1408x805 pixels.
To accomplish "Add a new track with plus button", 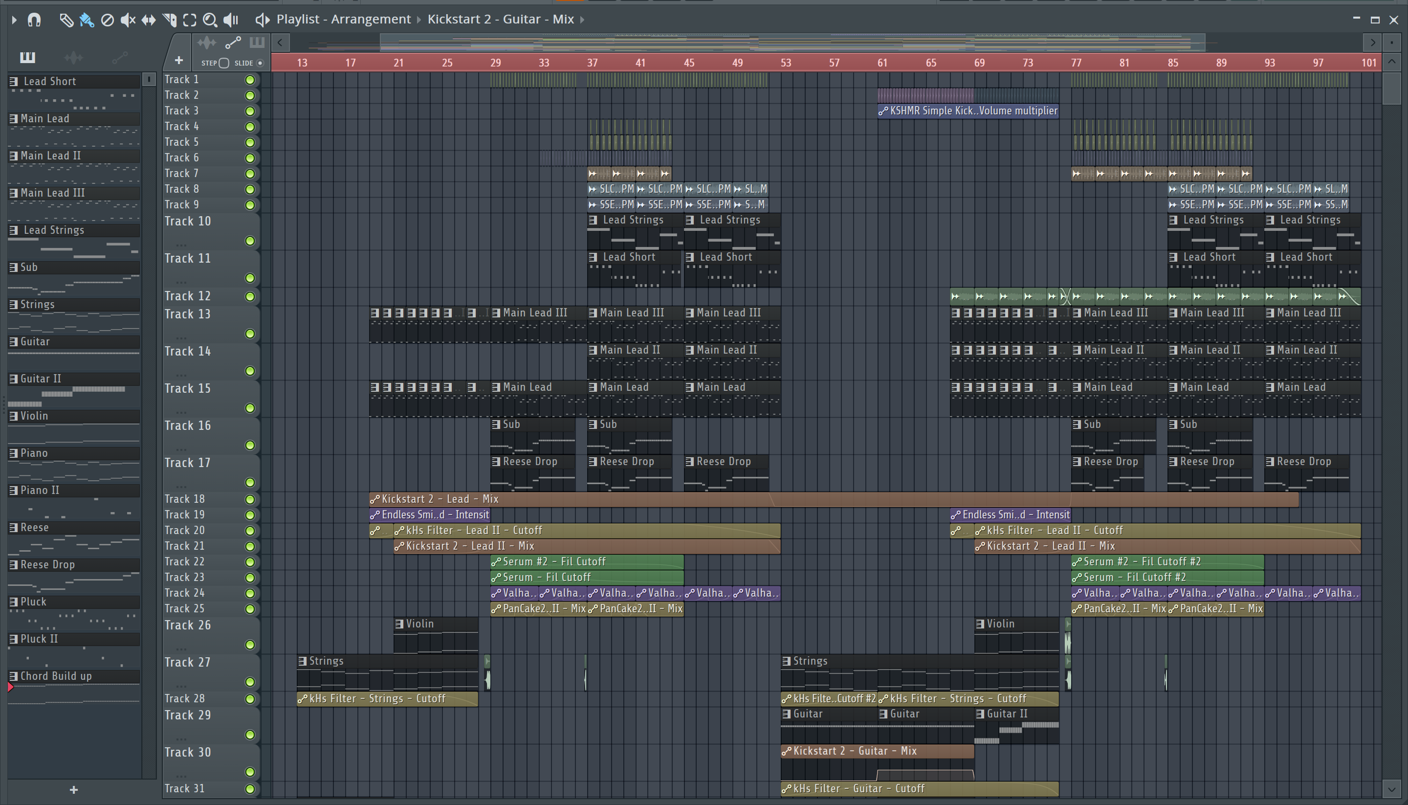I will pyautogui.click(x=178, y=60).
